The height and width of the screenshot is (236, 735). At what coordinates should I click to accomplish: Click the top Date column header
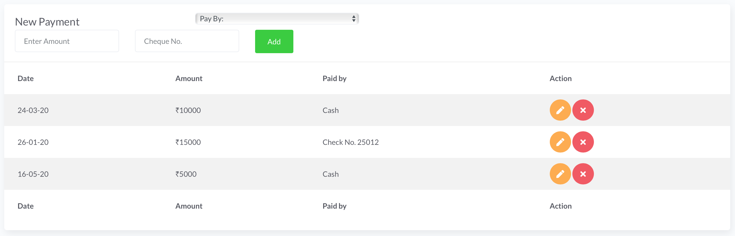(26, 78)
